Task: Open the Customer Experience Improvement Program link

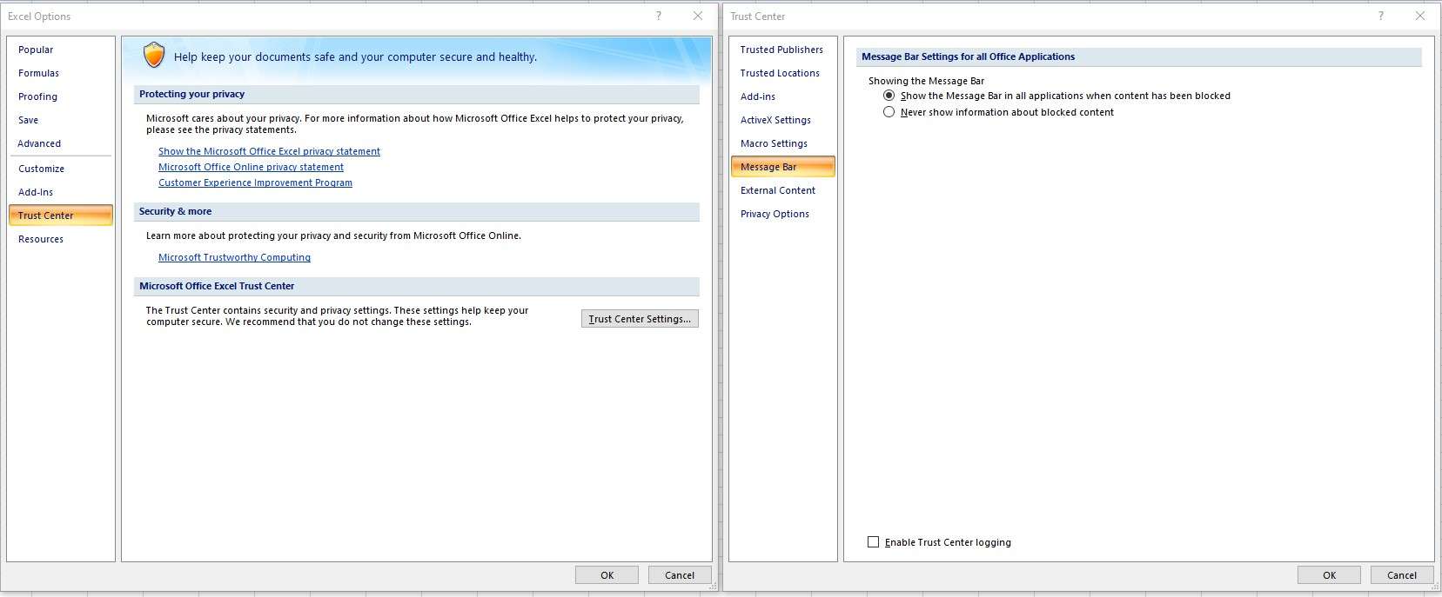Action: point(255,182)
